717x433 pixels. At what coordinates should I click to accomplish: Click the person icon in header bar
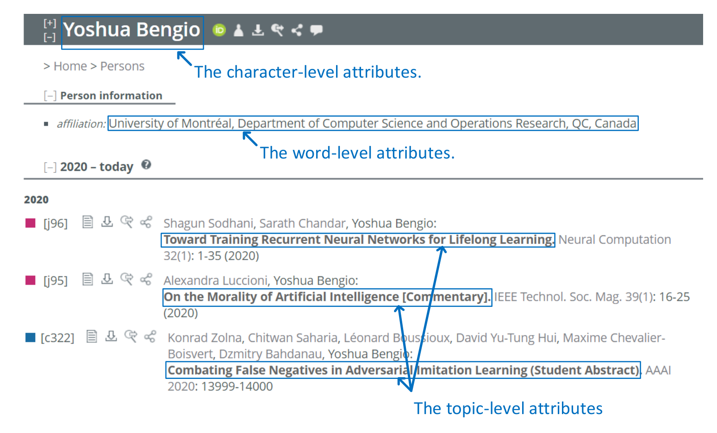[x=238, y=30]
